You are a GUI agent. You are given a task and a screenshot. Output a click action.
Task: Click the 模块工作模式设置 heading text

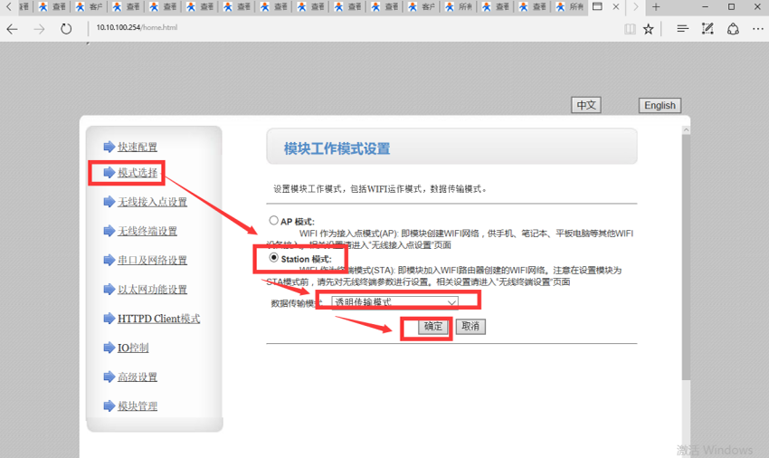pos(337,148)
